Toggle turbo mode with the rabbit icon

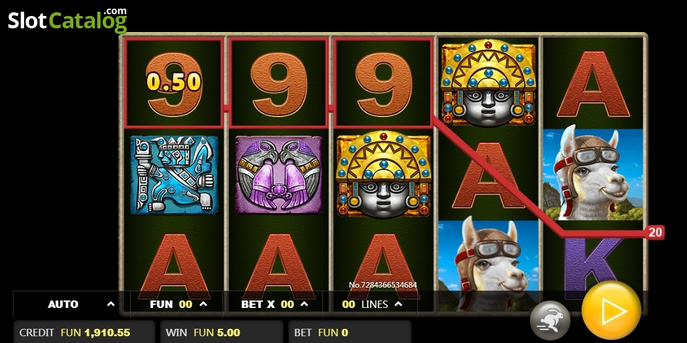click(x=550, y=321)
